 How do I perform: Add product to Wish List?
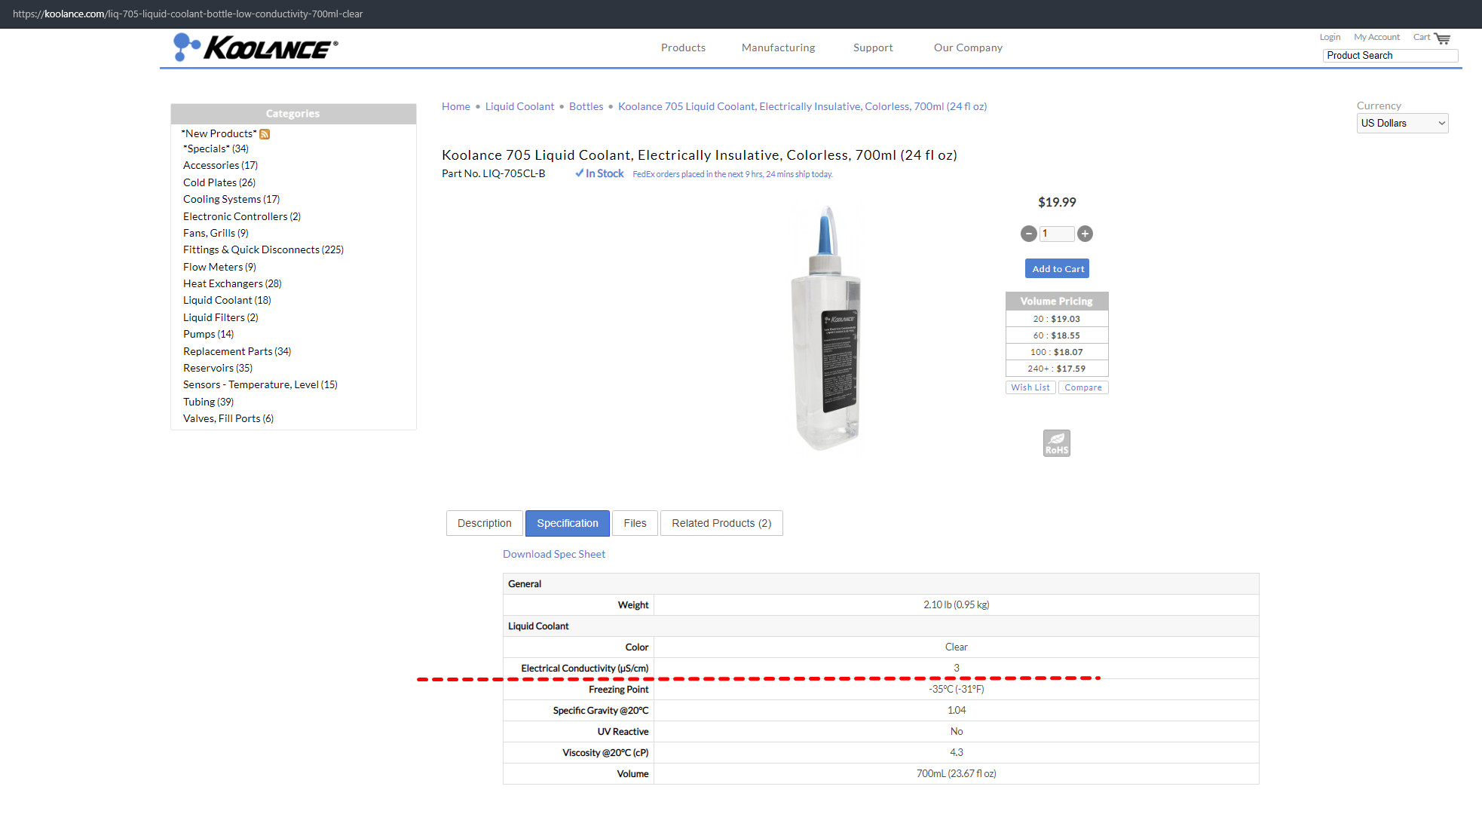click(x=1030, y=387)
